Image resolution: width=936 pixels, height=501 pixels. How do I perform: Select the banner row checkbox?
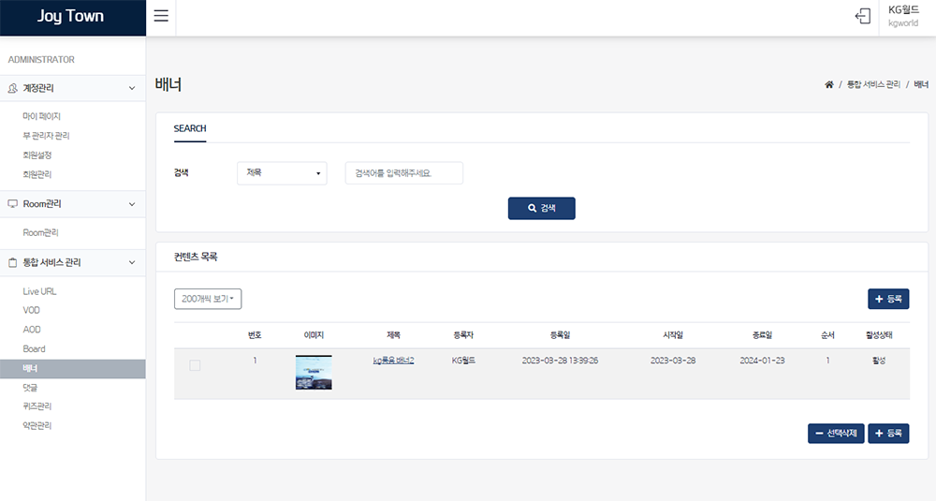(x=195, y=365)
